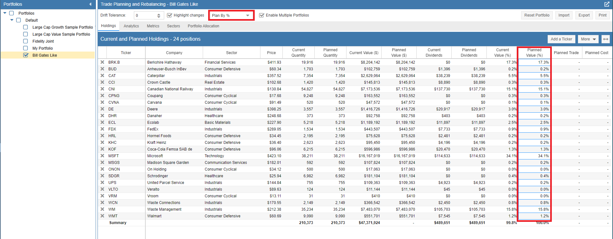The width and height of the screenshot is (613, 239).
Task: Switch to the Holdings tab
Action: coord(109,26)
